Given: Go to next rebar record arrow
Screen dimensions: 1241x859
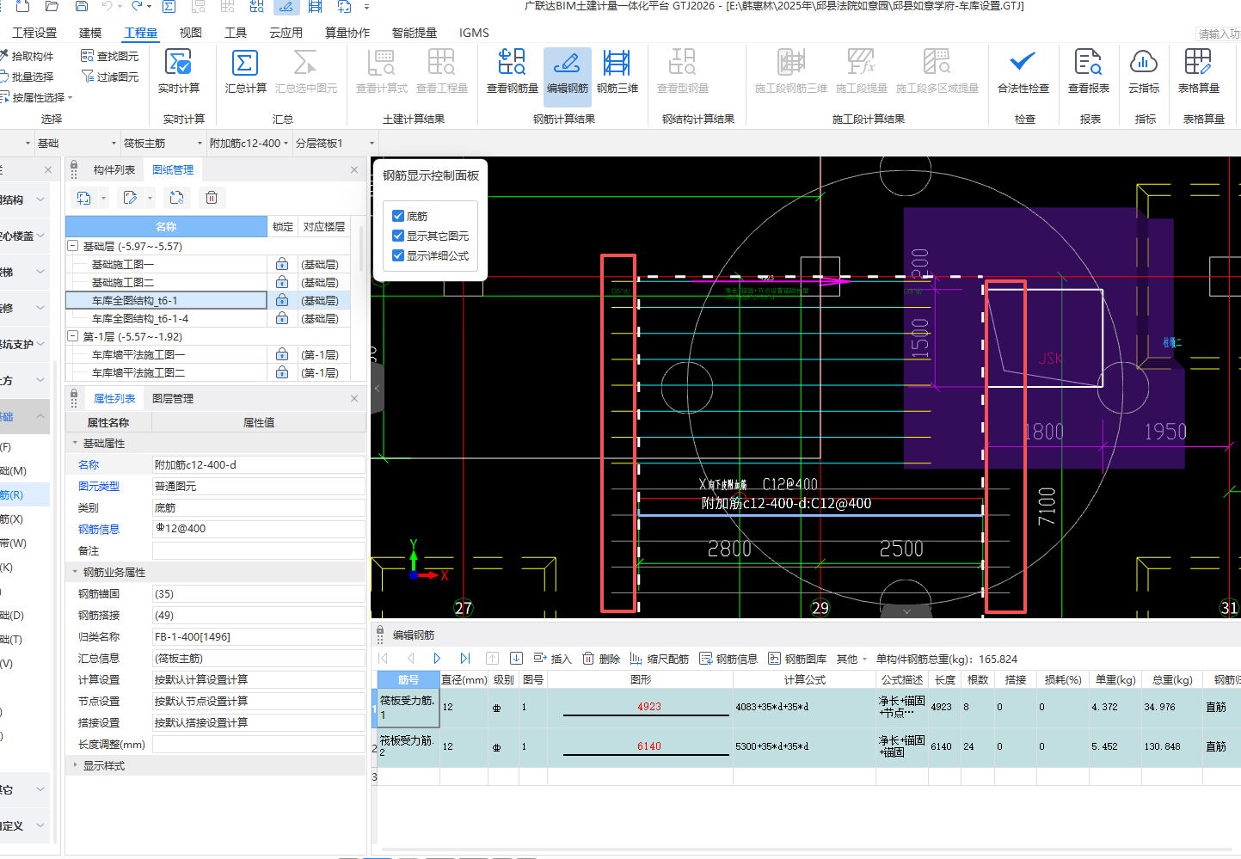Looking at the screenshot, I should pos(437,659).
